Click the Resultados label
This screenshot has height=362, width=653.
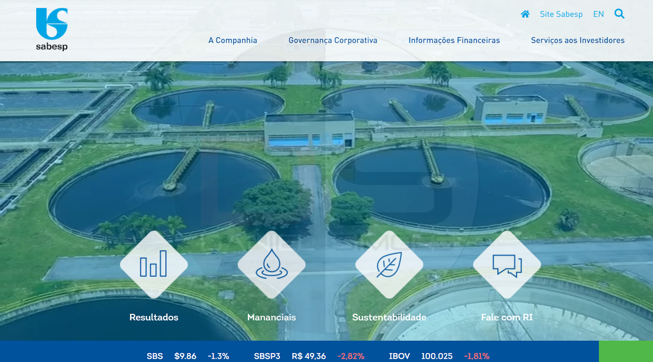click(154, 317)
